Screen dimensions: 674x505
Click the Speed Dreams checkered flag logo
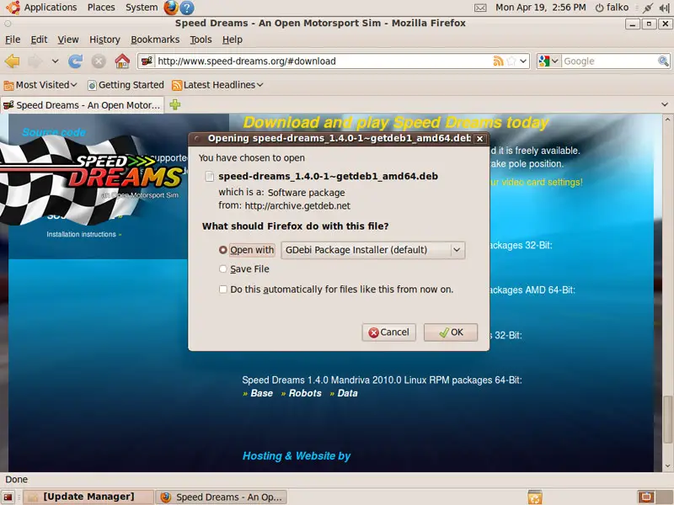tap(90, 180)
